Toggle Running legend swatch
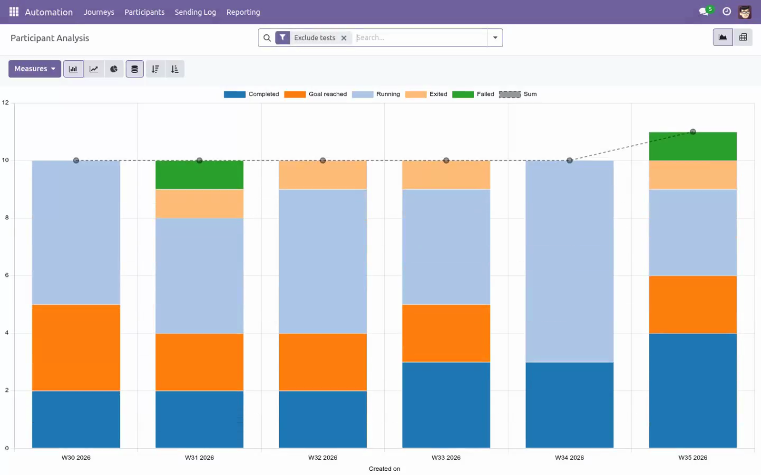The image size is (761, 475). (362, 94)
